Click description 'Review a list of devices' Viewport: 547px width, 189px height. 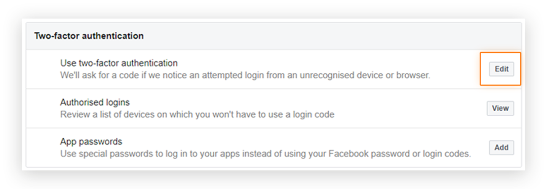pos(197,115)
